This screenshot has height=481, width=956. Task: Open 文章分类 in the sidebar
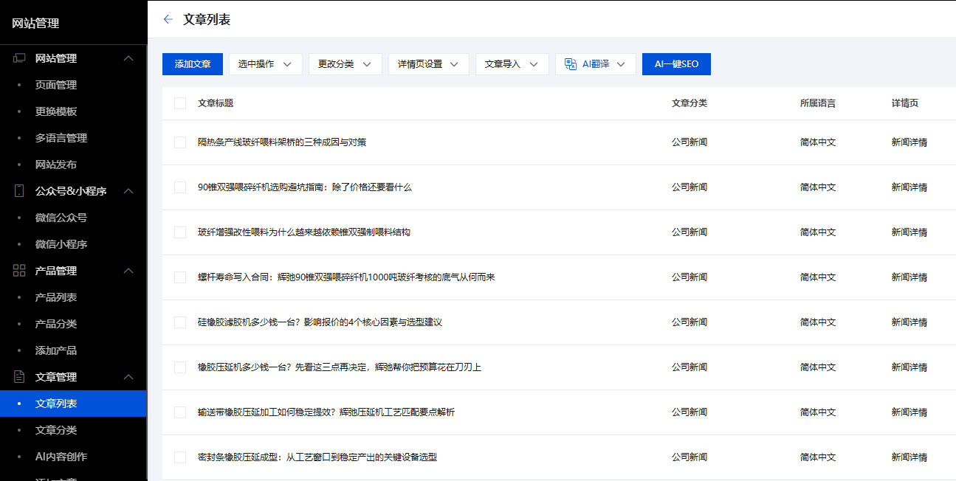pos(56,430)
